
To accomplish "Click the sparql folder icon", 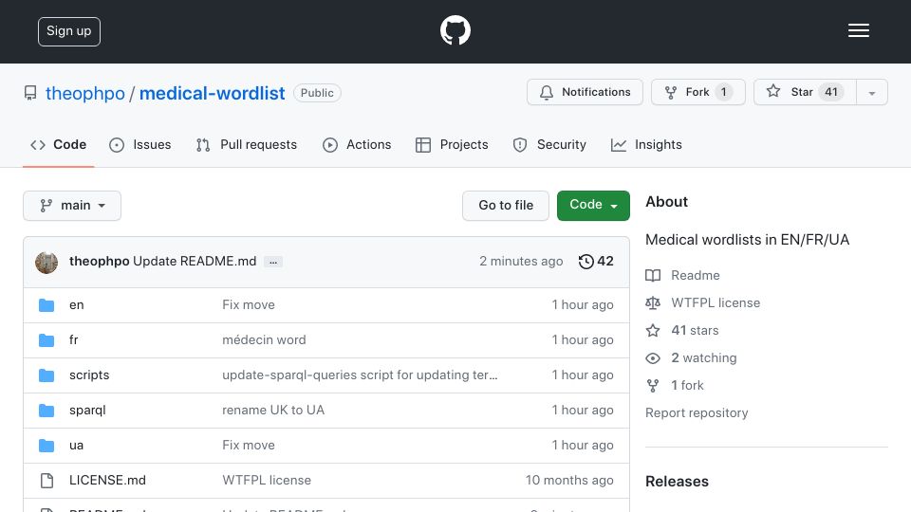I will (46, 411).
